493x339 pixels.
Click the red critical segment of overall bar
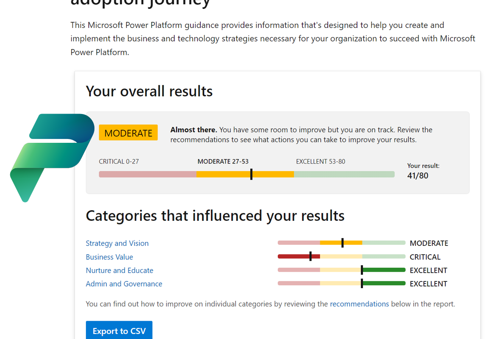(x=147, y=174)
